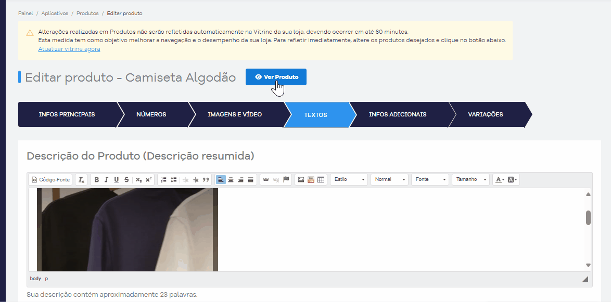Viewport: 611px width, 302px height.
Task: Toggle italic formatting
Action: click(x=106, y=180)
